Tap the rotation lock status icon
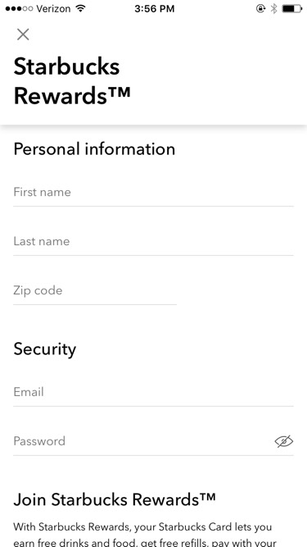 pyautogui.click(x=260, y=9)
